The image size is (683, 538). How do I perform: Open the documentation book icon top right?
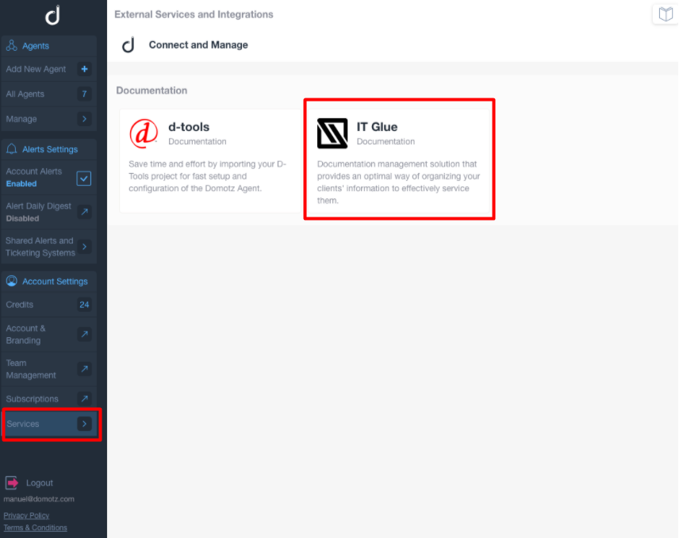tap(665, 13)
